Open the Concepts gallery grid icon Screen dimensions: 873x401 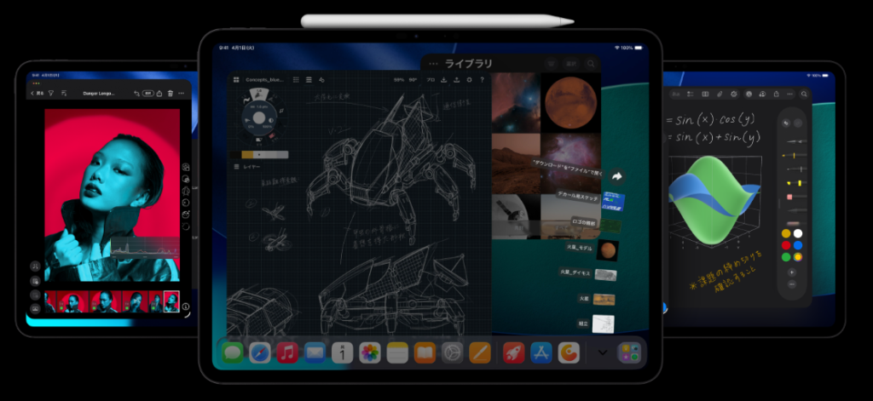pos(235,80)
